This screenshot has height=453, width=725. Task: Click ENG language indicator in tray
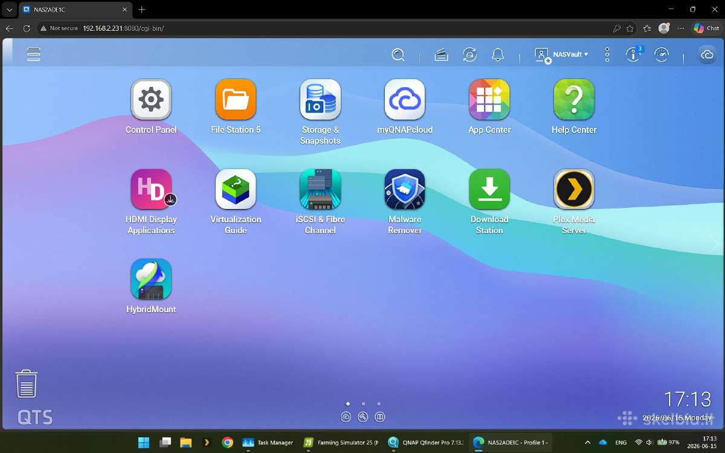[620, 442]
